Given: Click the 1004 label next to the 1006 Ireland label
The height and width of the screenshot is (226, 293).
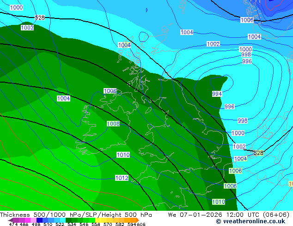Looking at the screenshot, I should pos(63,98).
